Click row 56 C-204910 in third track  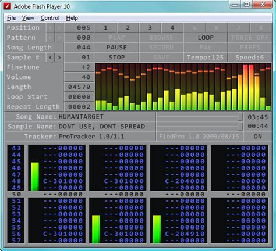[x=185, y=234]
